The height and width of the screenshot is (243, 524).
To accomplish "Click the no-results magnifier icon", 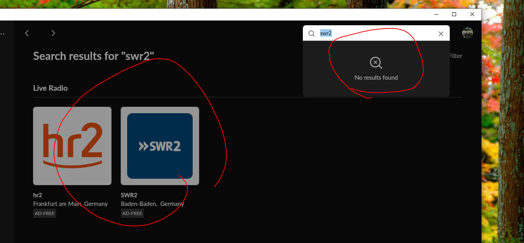I will coord(376,63).
